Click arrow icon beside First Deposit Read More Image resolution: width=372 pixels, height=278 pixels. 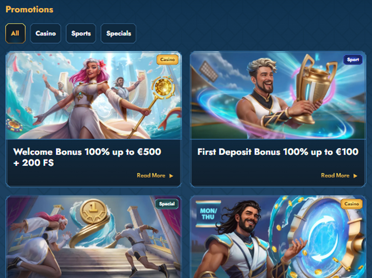click(x=355, y=176)
